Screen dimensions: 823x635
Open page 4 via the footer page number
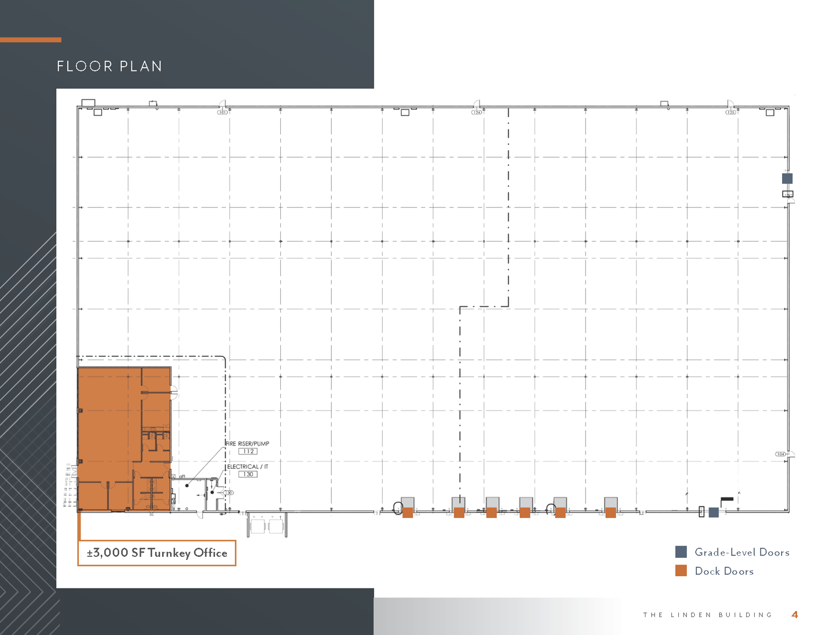click(x=794, y=614)
